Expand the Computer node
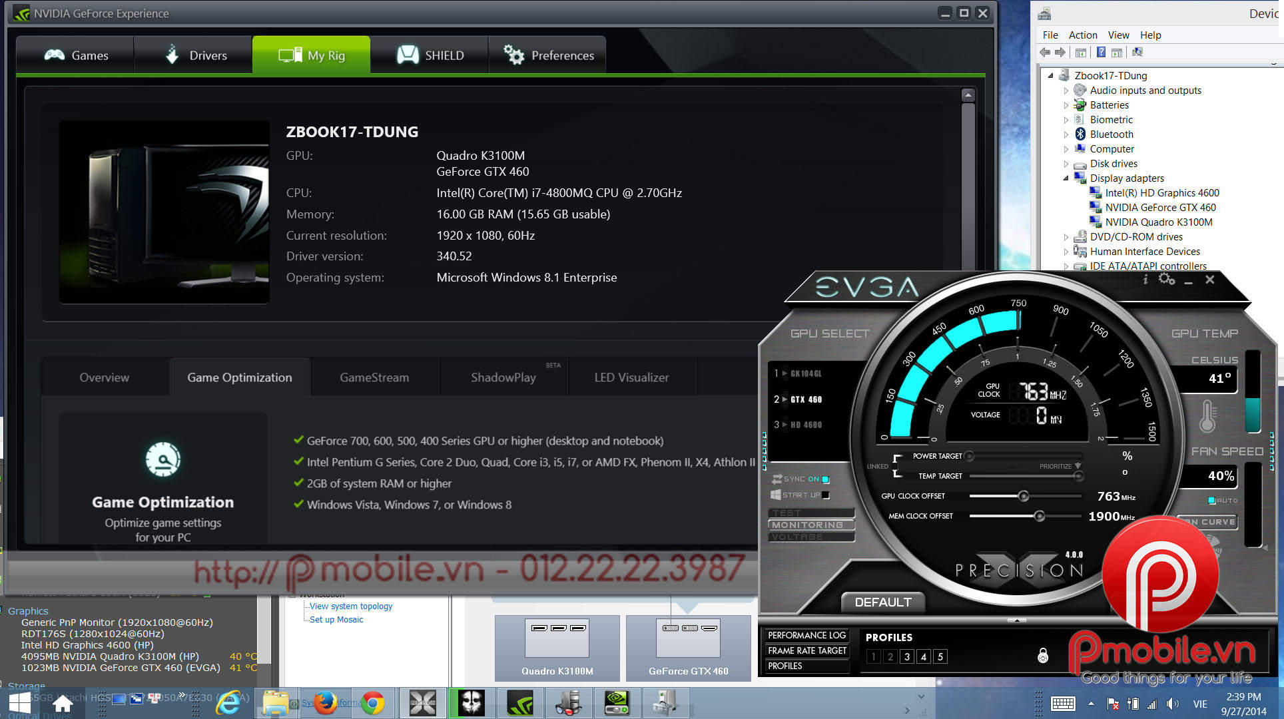1284x719 pixels. coord(1066,149)
